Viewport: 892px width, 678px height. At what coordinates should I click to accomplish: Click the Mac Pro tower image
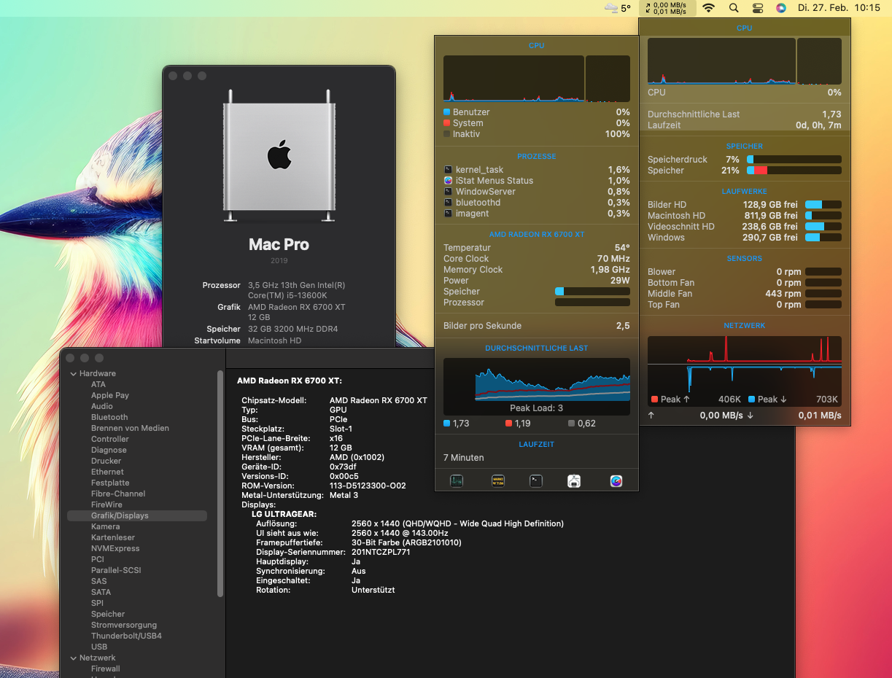[279, 155]
